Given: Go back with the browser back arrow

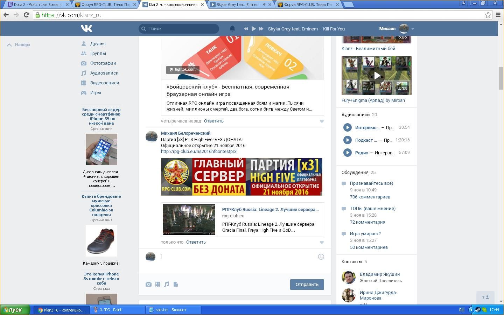Looking at the screenshot, I should click(x=6, y=15).
